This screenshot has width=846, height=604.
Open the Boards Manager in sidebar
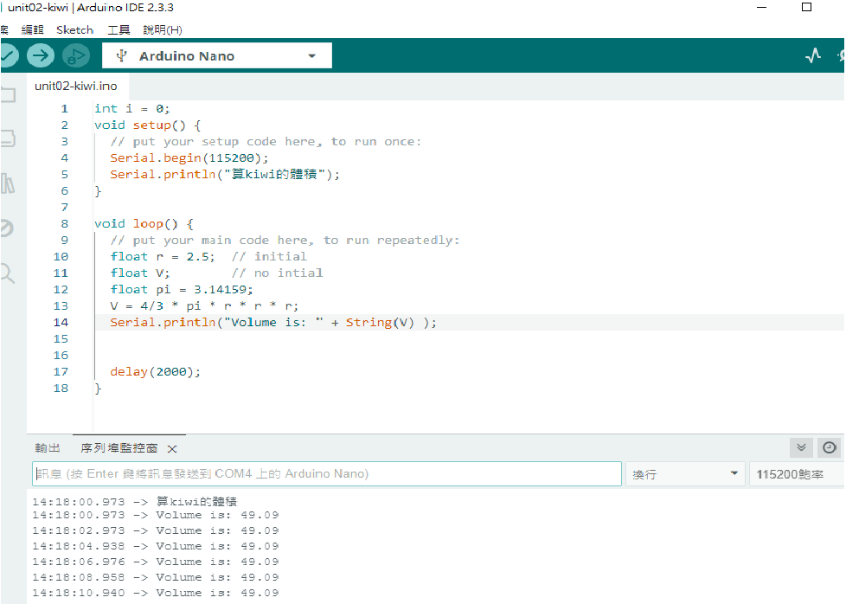7,138
